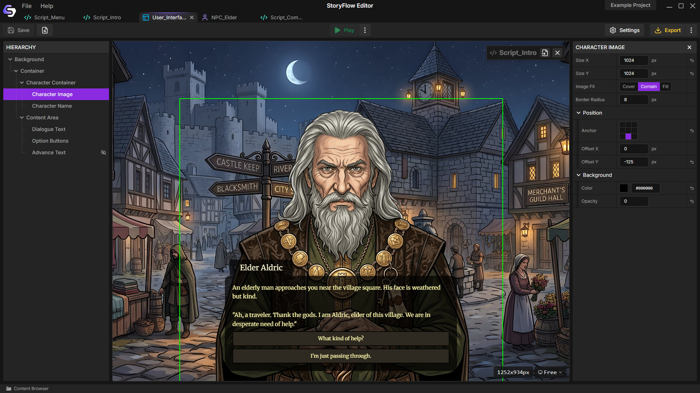Switch Image Fit to Cover

point(628,86)
